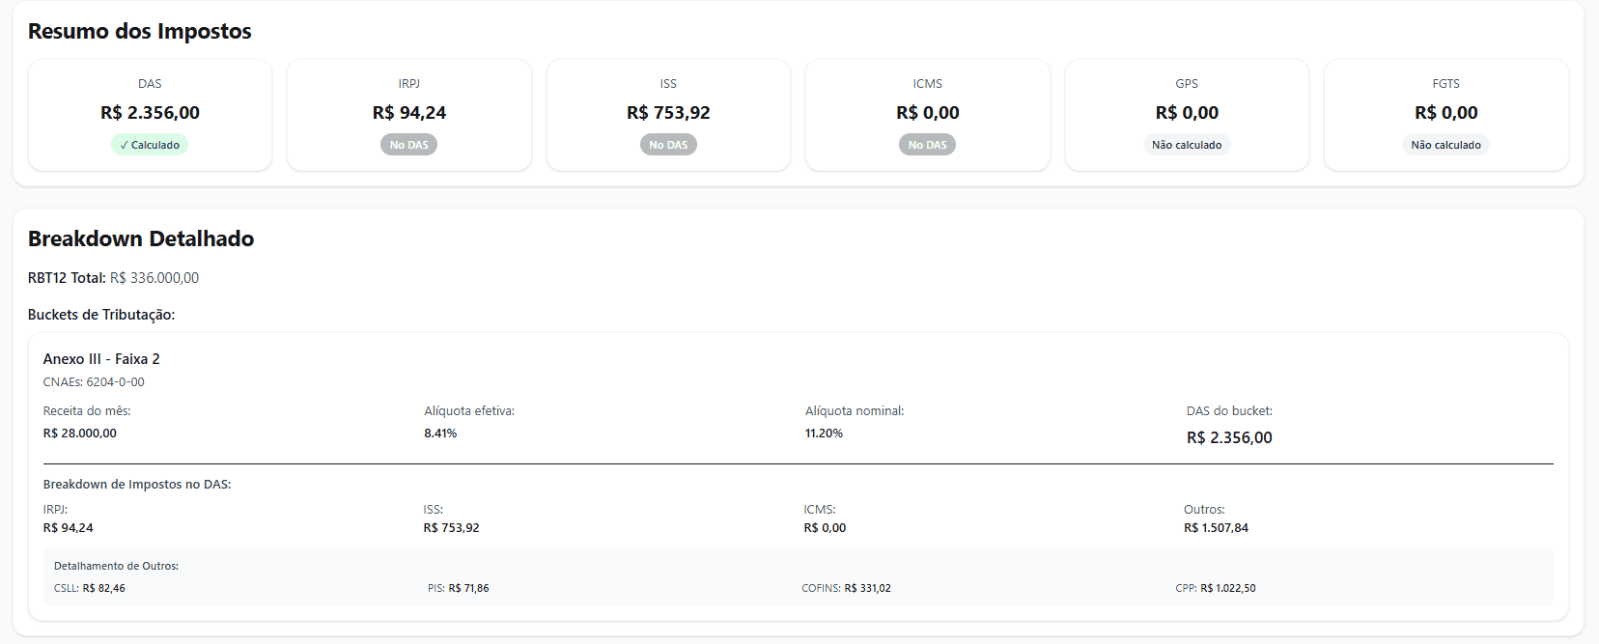This screenshot has width=1599, height=644.
Task: Select the Anexo III - Faixa 2 bucket title
Action: [x=101, y=359]
